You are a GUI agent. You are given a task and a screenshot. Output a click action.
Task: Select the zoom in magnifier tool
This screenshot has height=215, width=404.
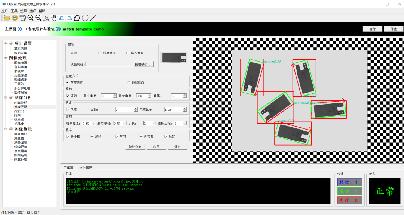click(x=30, y=18)
